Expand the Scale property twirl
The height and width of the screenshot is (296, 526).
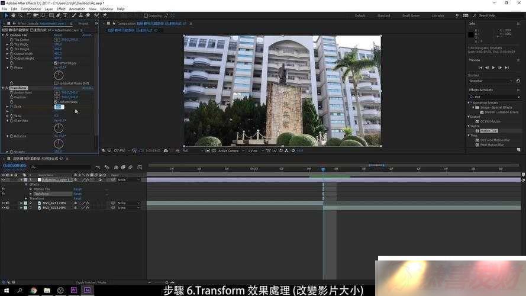[7, 107]
